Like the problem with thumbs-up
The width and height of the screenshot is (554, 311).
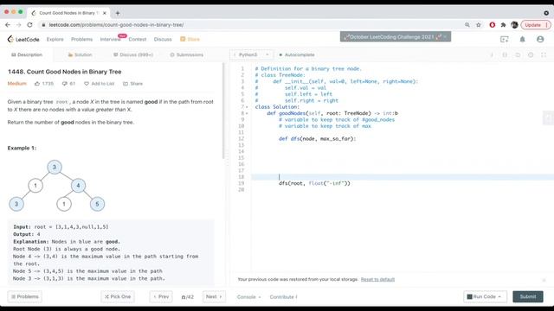click(37, 84)
